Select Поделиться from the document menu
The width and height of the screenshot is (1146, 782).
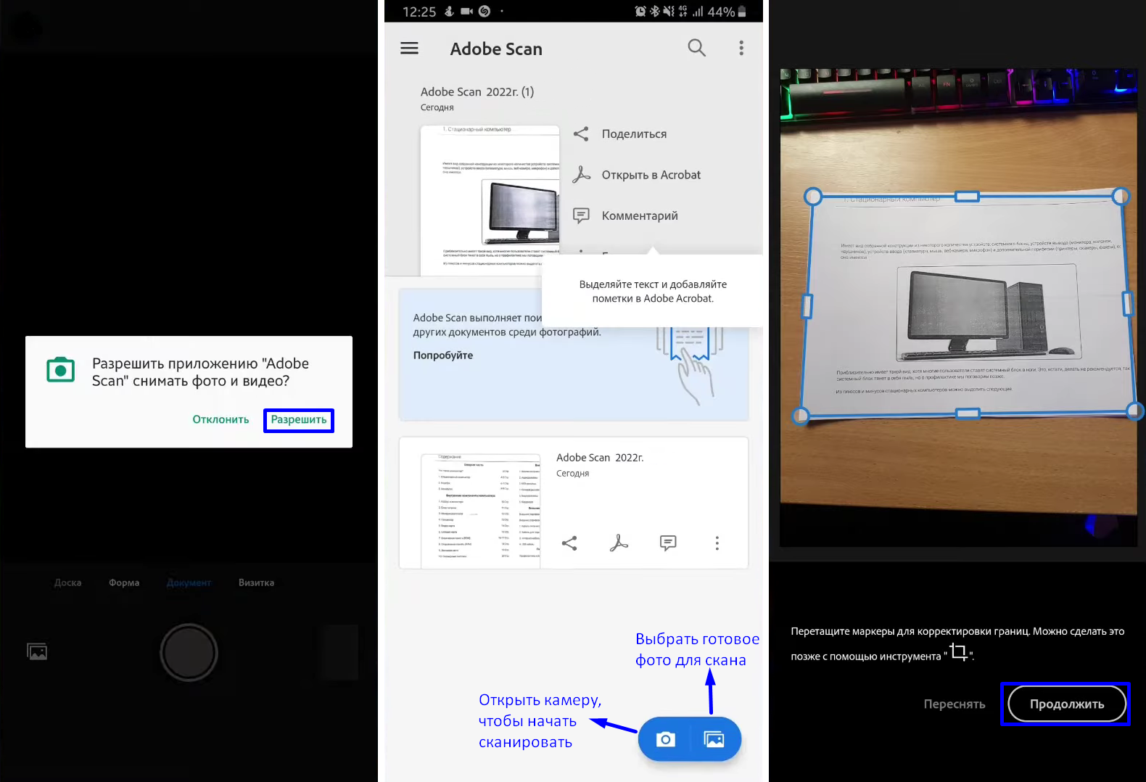(634, 134)
